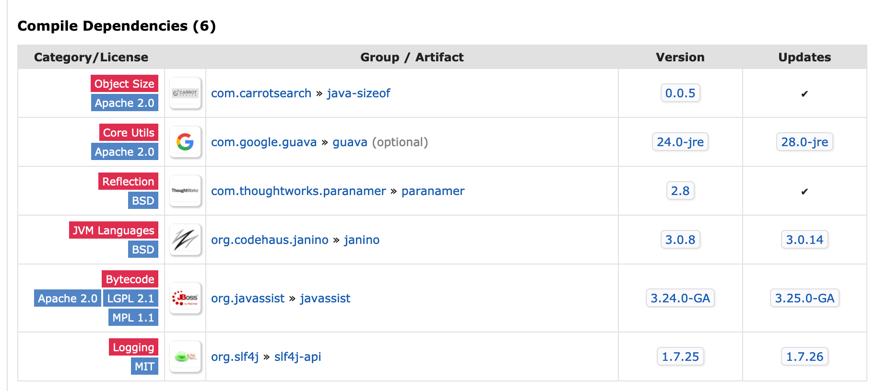Click slf4j-api version 1.7.25
The height and width of the screenshot is (391, 876).
680,356
